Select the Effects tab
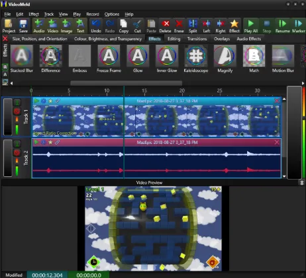 pyautogui.click(x=154, y=39)
